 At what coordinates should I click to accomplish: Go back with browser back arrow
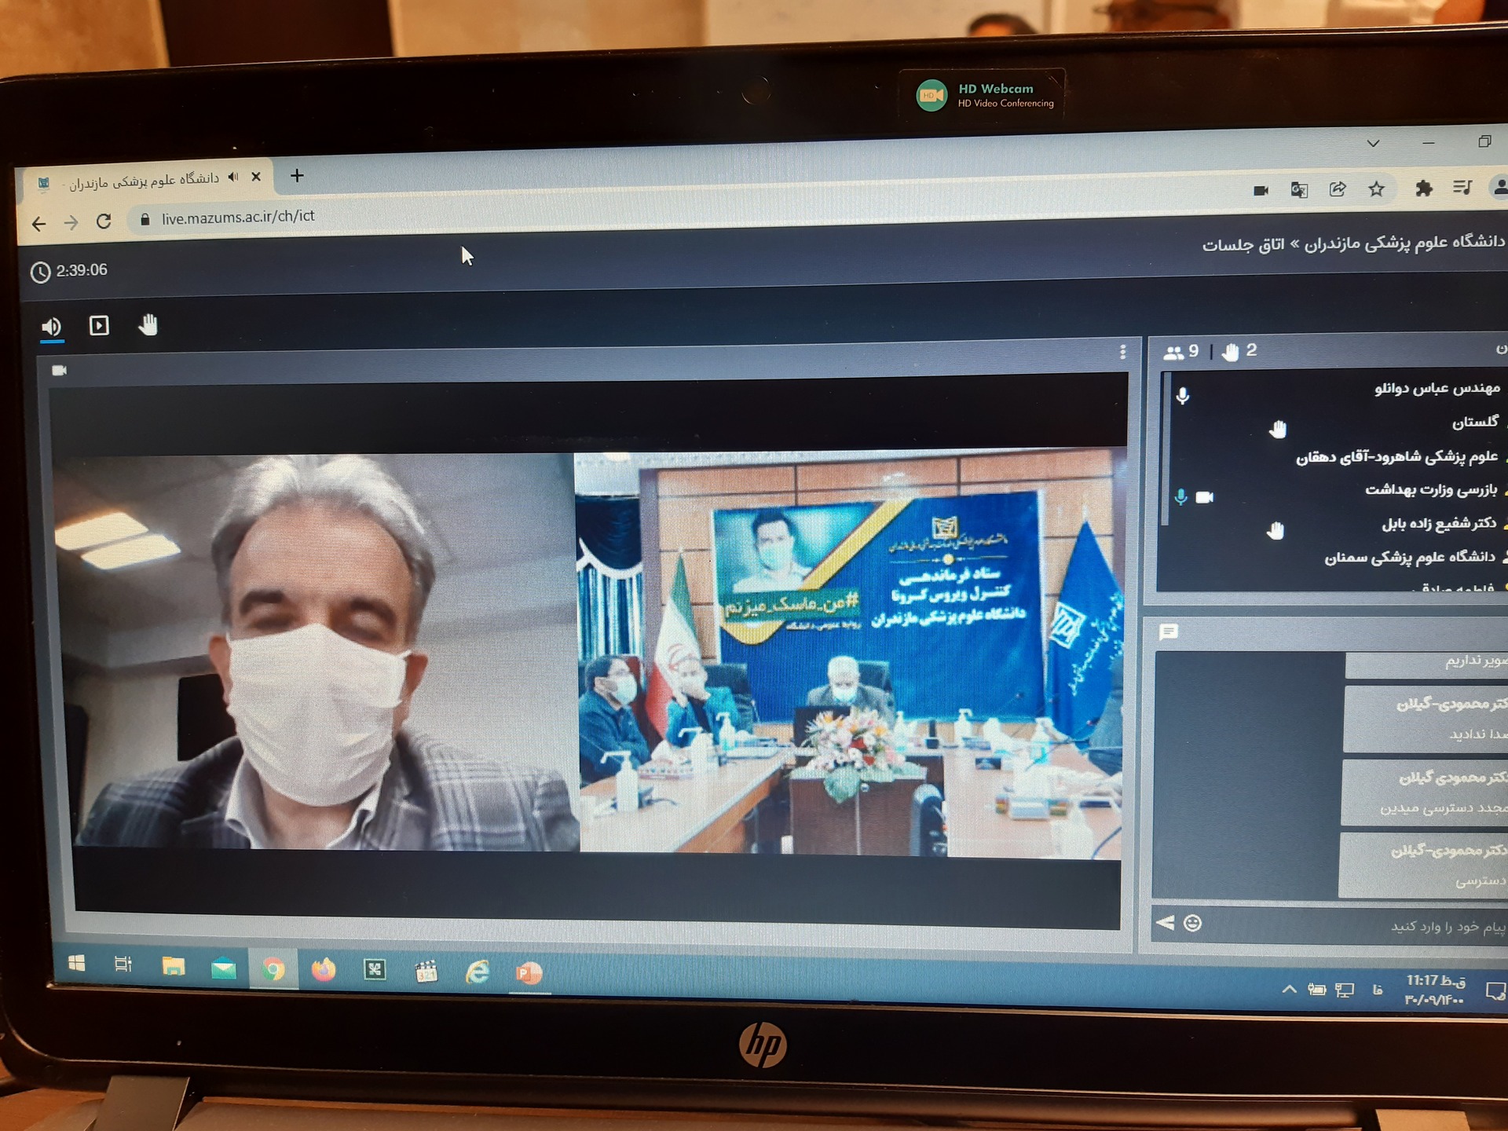[x=39, y=224]
